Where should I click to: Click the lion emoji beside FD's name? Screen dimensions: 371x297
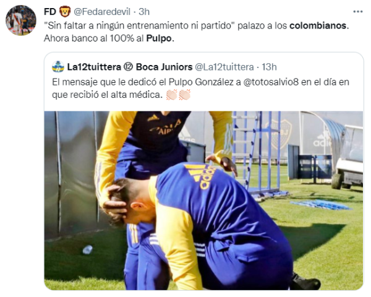coord(65,11)
